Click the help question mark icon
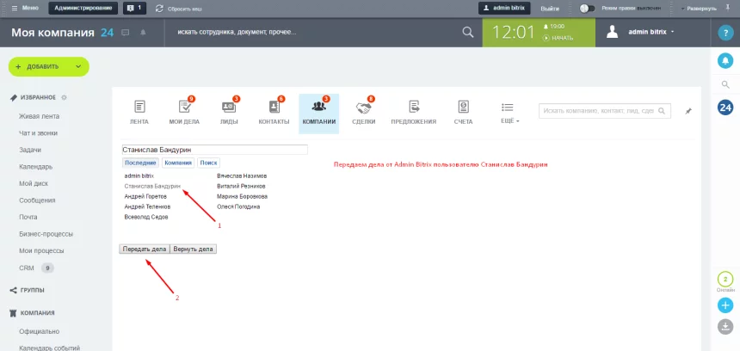This screenshot has height=351, width=740. point(725,33)
